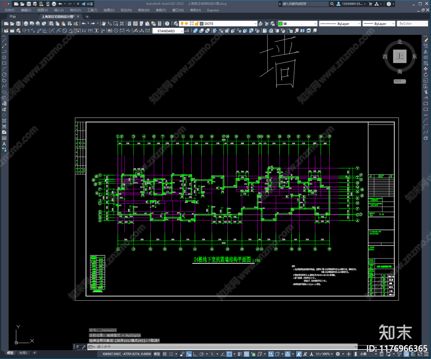
Task: Click the WCS label under view cube
Action: [399, 81]
